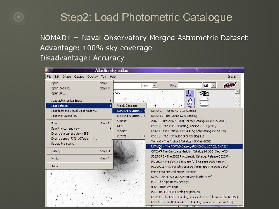Click the stack scrollbar up arrow
This screenshot has height=209, width=279.
(237, 92)
